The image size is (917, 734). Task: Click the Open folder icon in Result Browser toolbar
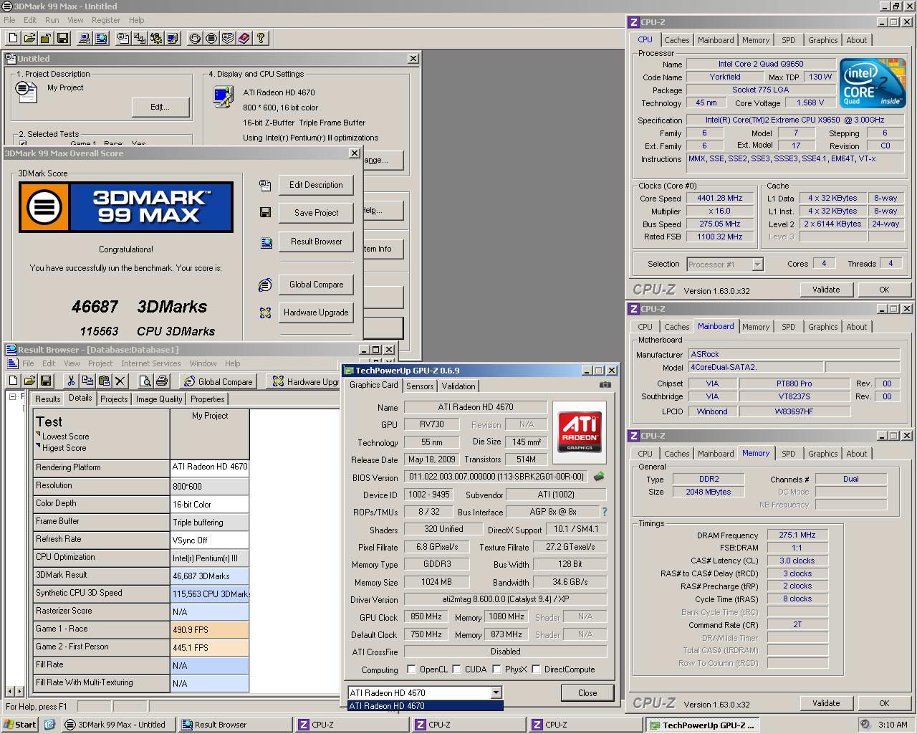click(x=29, y=381)
